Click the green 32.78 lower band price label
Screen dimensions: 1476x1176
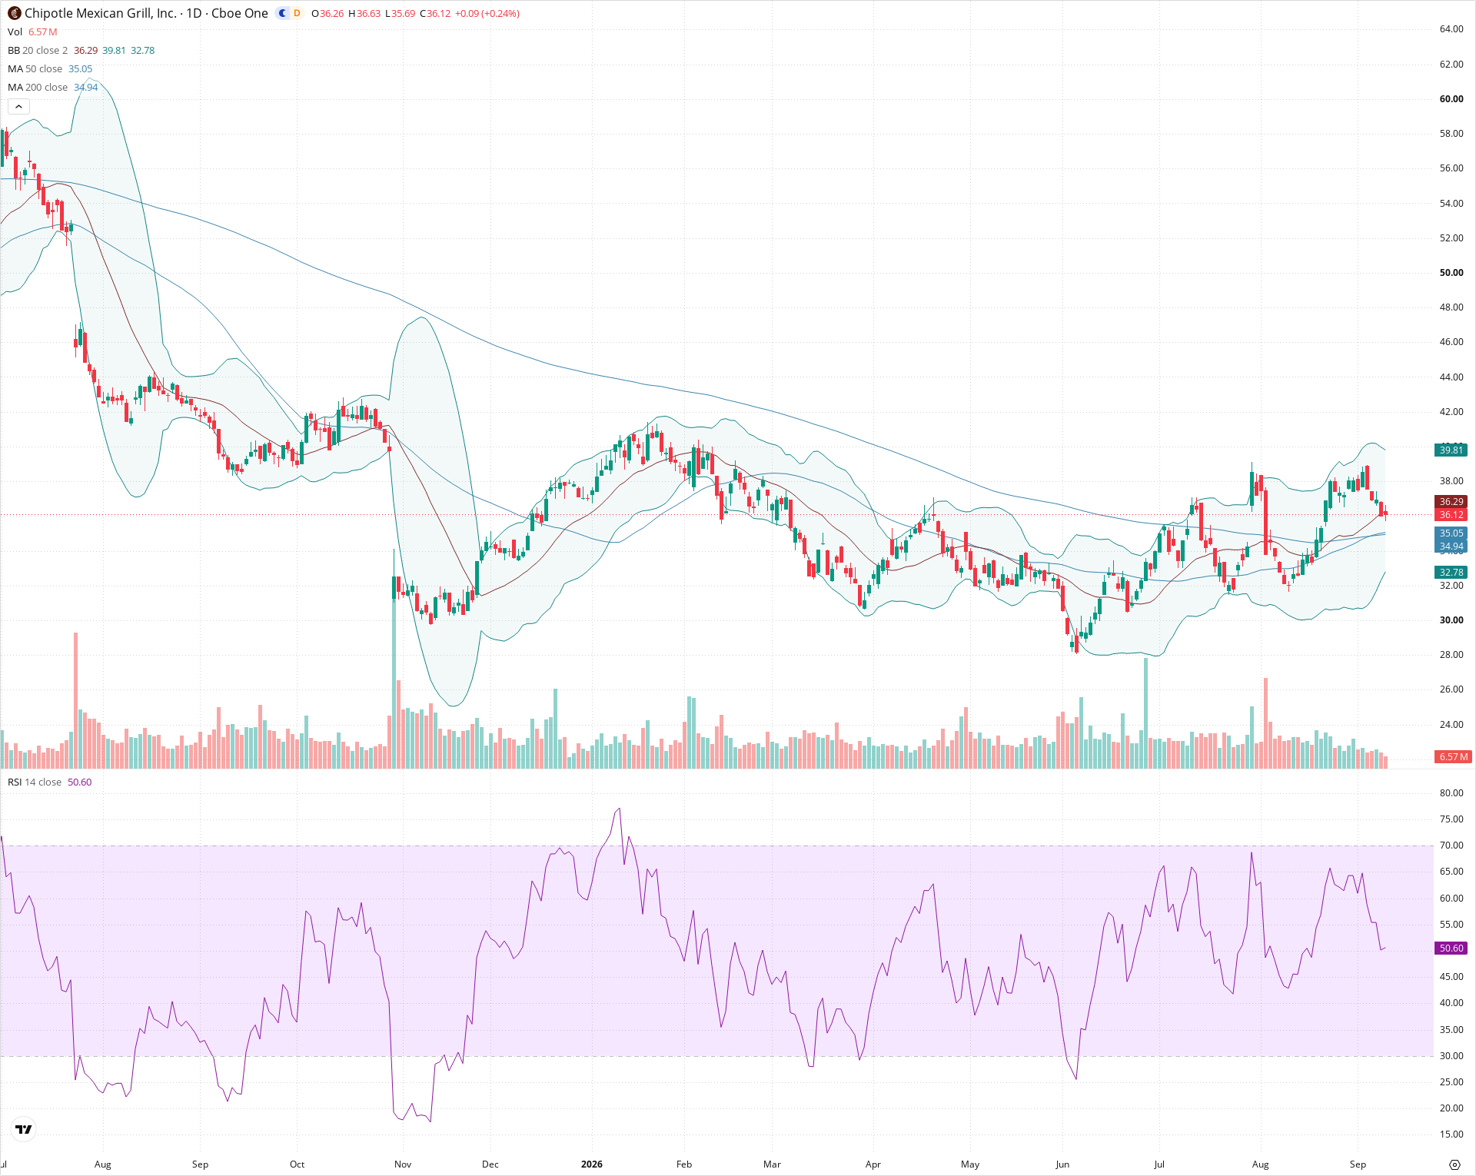point(1451,572)
